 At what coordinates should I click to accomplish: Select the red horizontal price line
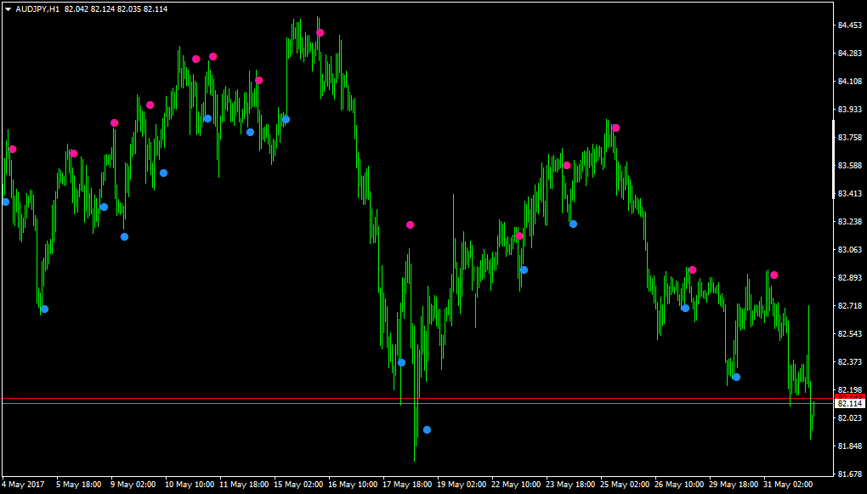click(417, 398)
